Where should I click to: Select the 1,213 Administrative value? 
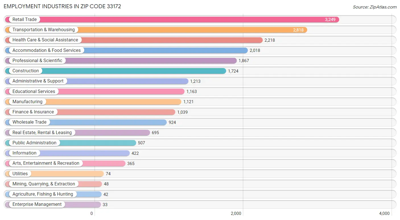pyautogui.click(x=195, y=81)
